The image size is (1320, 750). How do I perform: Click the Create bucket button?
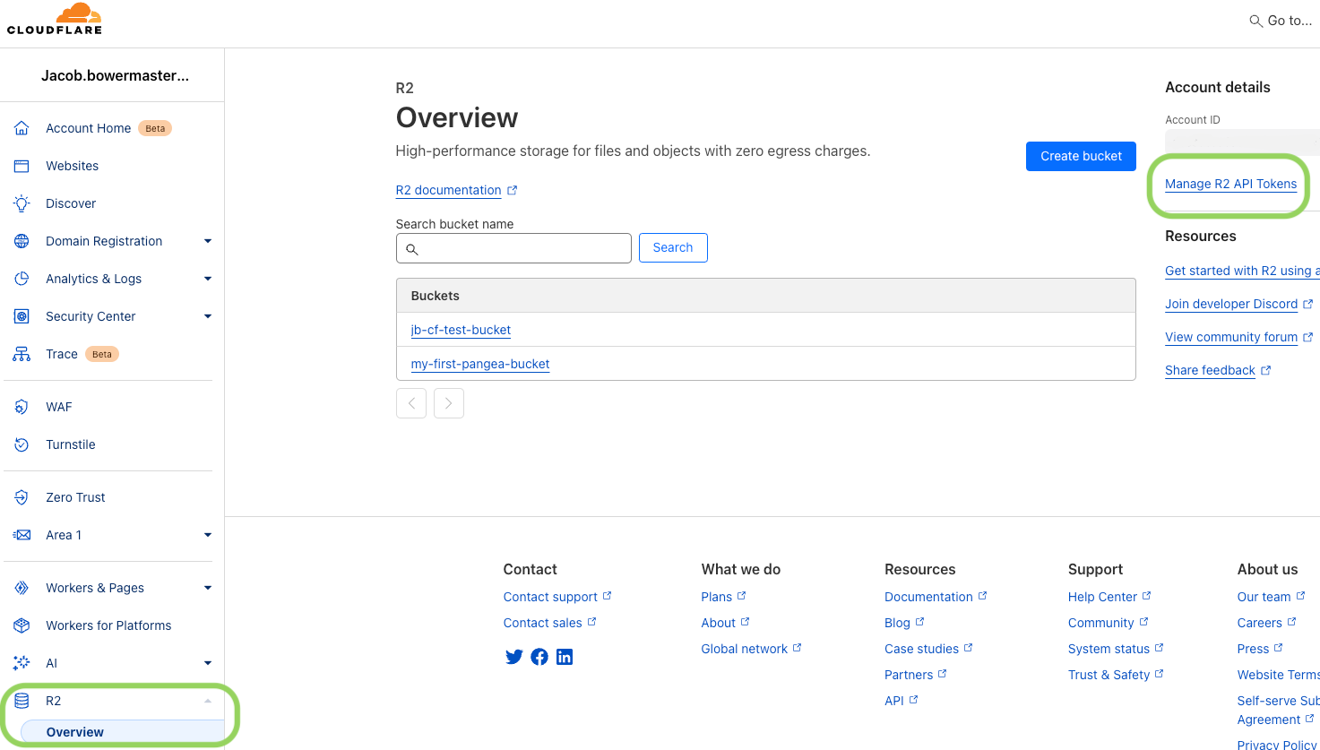[1081, 156]
